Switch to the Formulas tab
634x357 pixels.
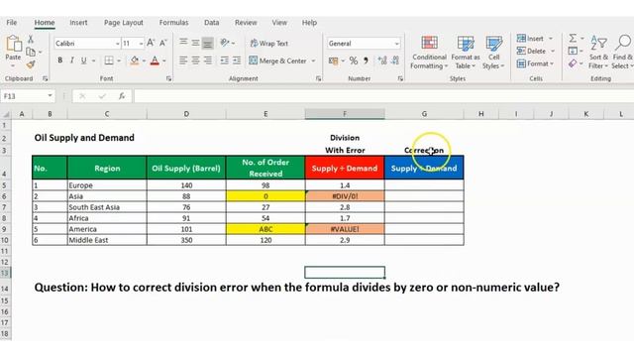pyautogui.click(x=174, y=23)
